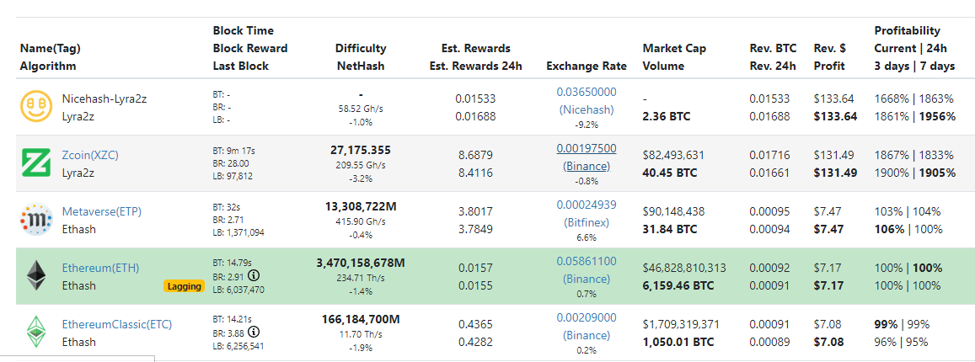Viewport: 975px width, 362px height.
Task: Click info icon beside Ethereum block reward
Action: (x=253, y=275)
